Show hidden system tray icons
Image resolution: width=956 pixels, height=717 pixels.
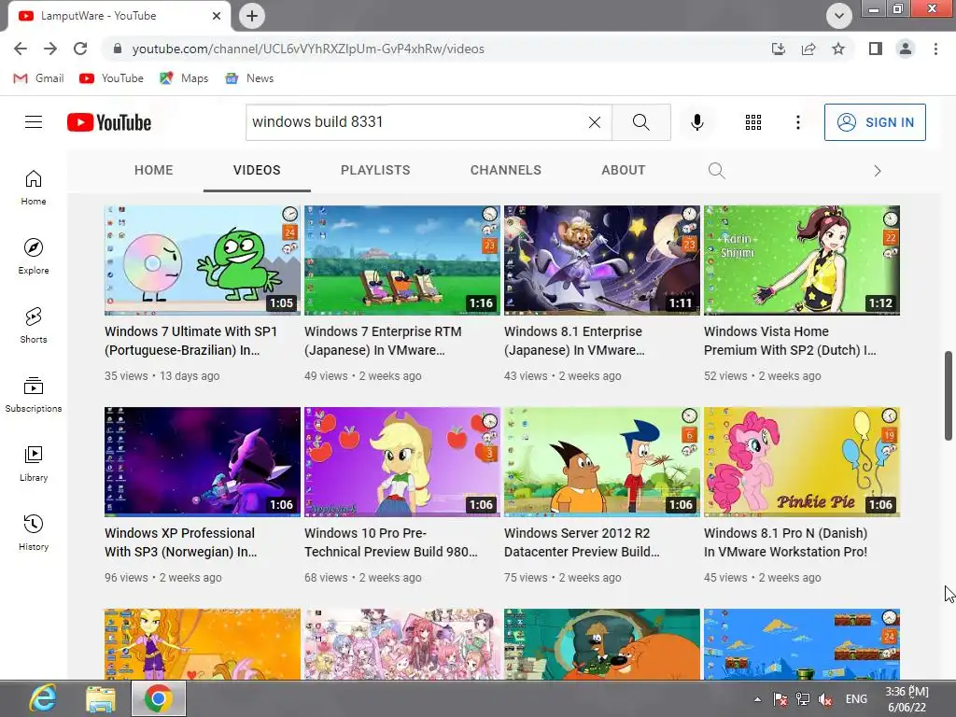pos(757,699)
